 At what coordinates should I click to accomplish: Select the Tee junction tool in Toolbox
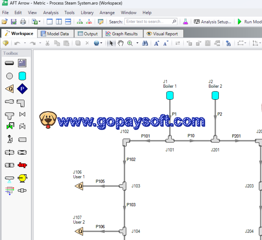10,115
